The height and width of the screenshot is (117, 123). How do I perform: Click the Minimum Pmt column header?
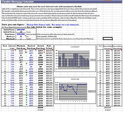[x=21, y=47]
